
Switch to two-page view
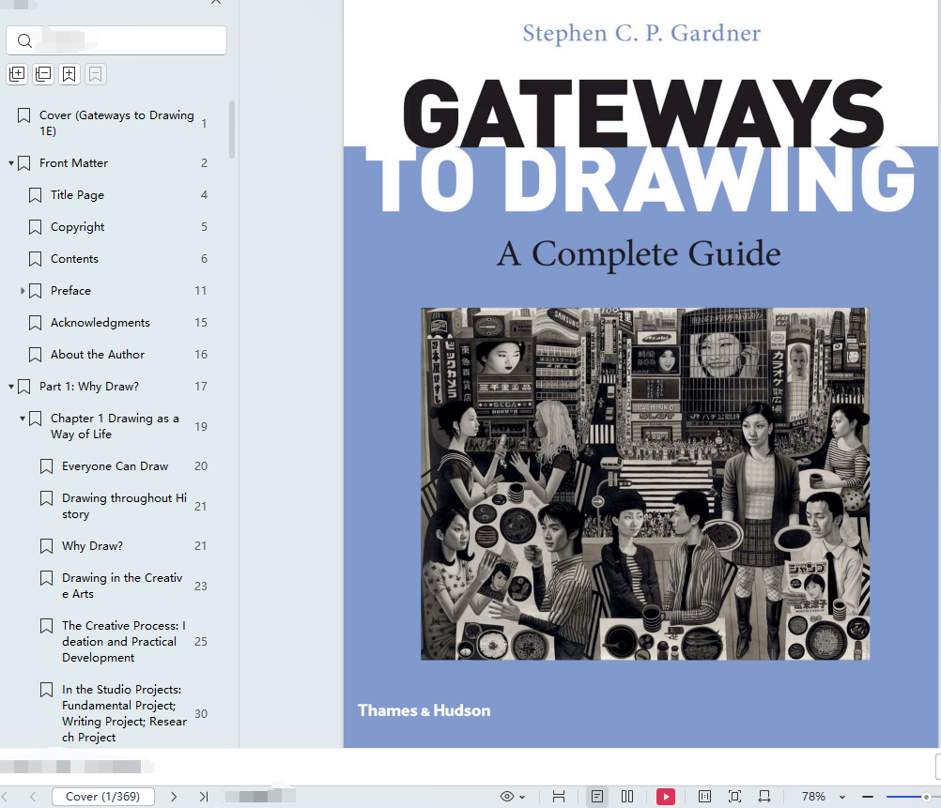click(x=627, y=797)
